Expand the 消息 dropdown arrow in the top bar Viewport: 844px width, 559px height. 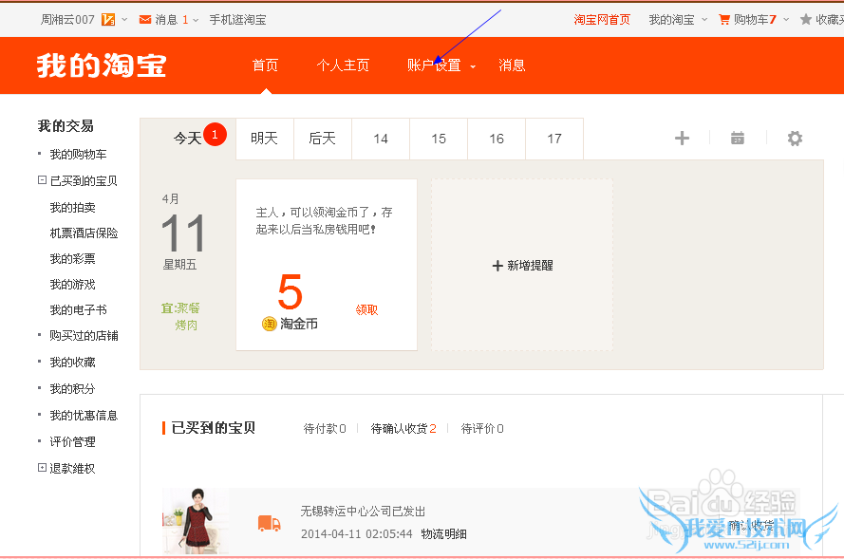[x=196, y=21]
